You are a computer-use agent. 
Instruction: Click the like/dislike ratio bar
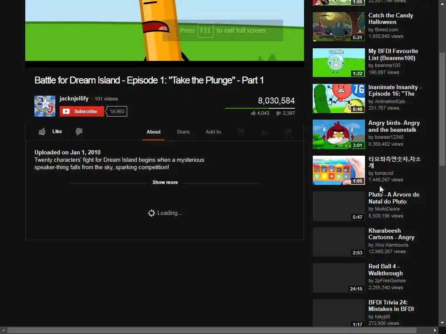coord(260,108)
